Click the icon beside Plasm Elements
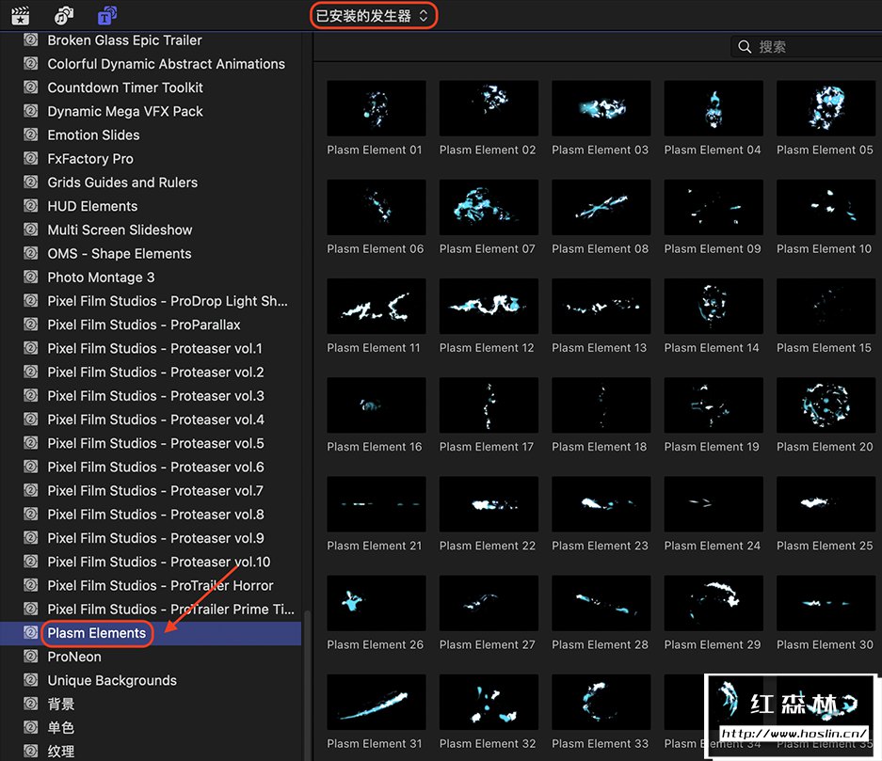 point(31,633)
